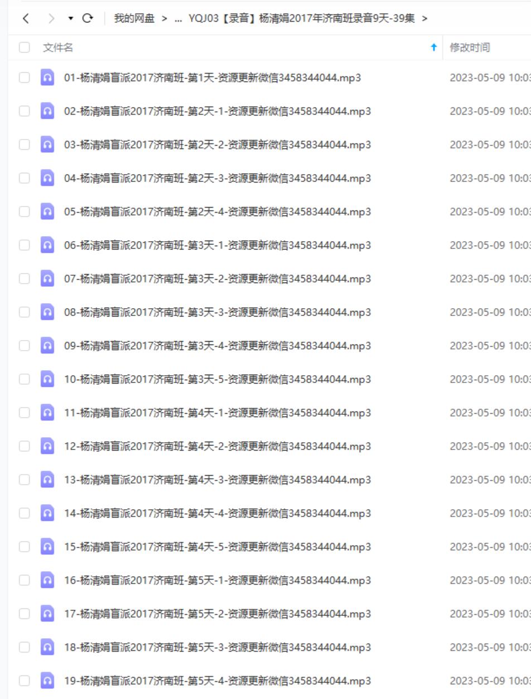Refresh the current folder listing
Screen dimensions: 531x699
pyautogui.click(x=88, y=19)
